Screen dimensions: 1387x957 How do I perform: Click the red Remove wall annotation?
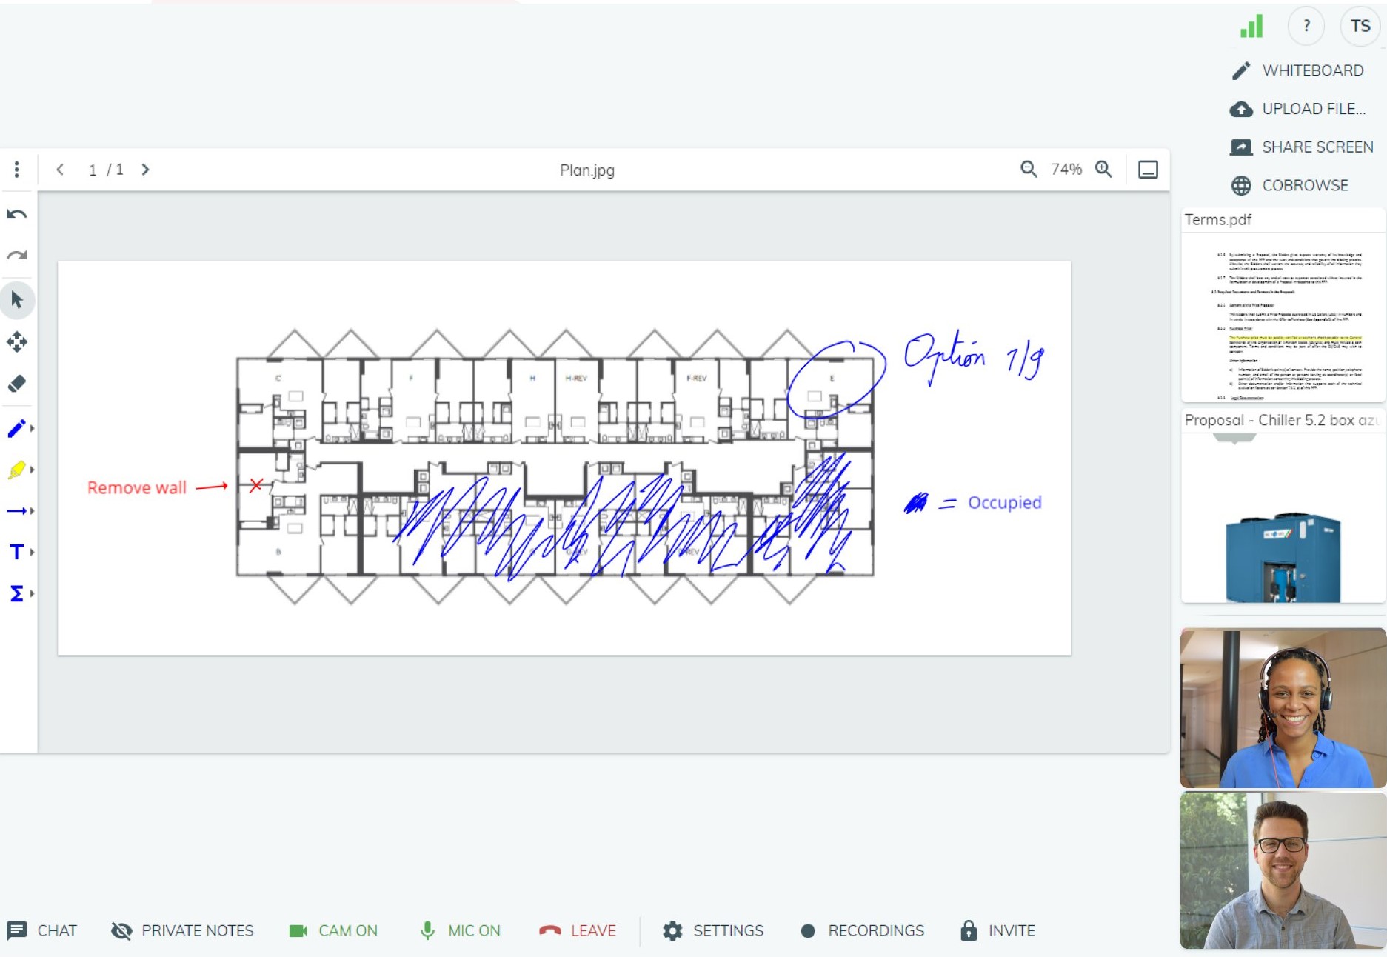(x=137, y=487)
